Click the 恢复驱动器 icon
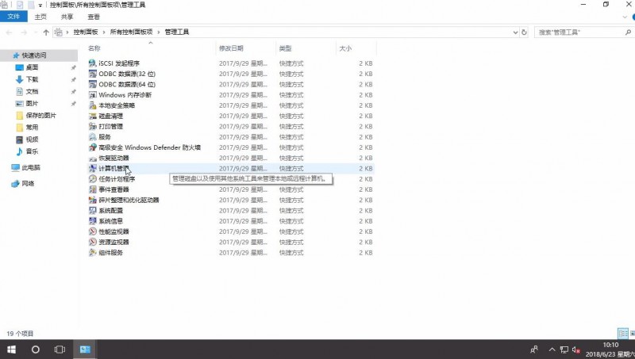This screenshot has height=359, width=635. click(x=93, y=158)
